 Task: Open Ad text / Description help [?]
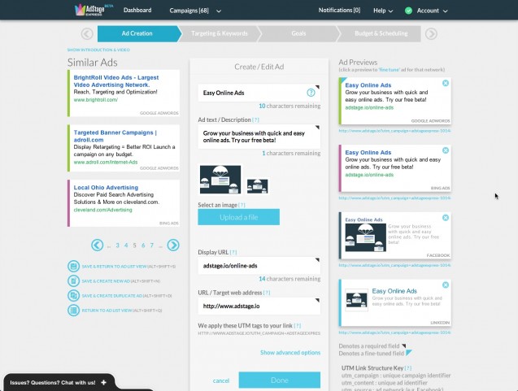coord(255,119)
